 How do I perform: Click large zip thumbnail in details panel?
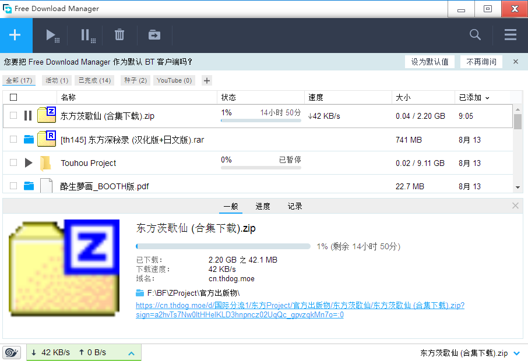[x=64, y=268]
